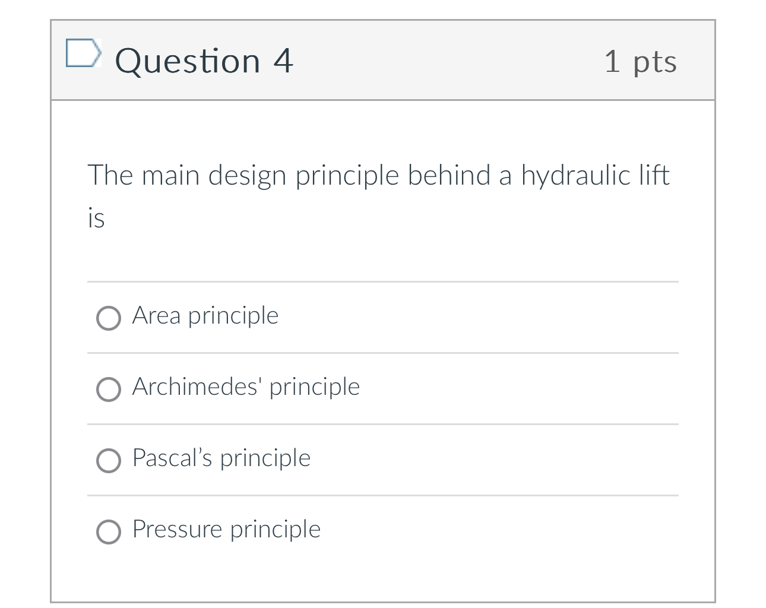The width and height of the screenshot is (766, 608).
Task: Mark the Pascal's principle radio button
Action: [109, 460]
